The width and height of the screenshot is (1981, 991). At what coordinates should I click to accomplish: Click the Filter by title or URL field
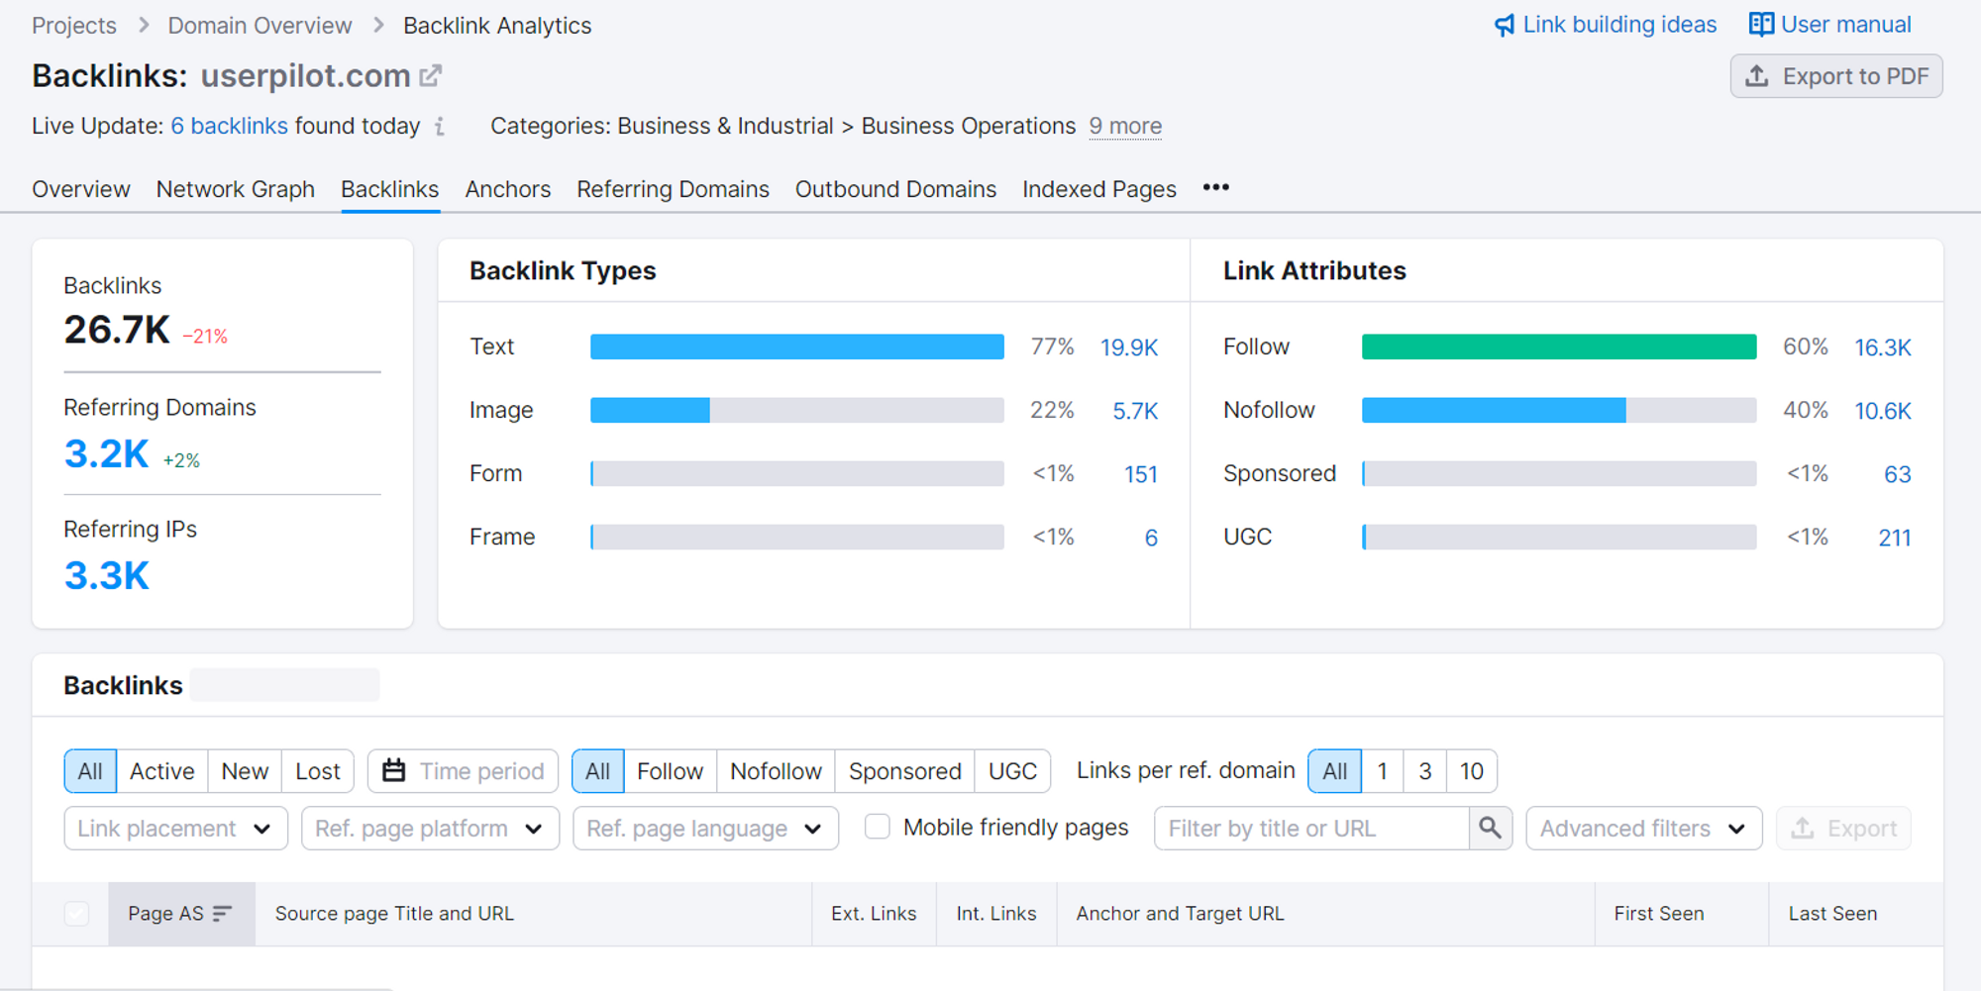pyautogui.click(x=1312, y=828)
